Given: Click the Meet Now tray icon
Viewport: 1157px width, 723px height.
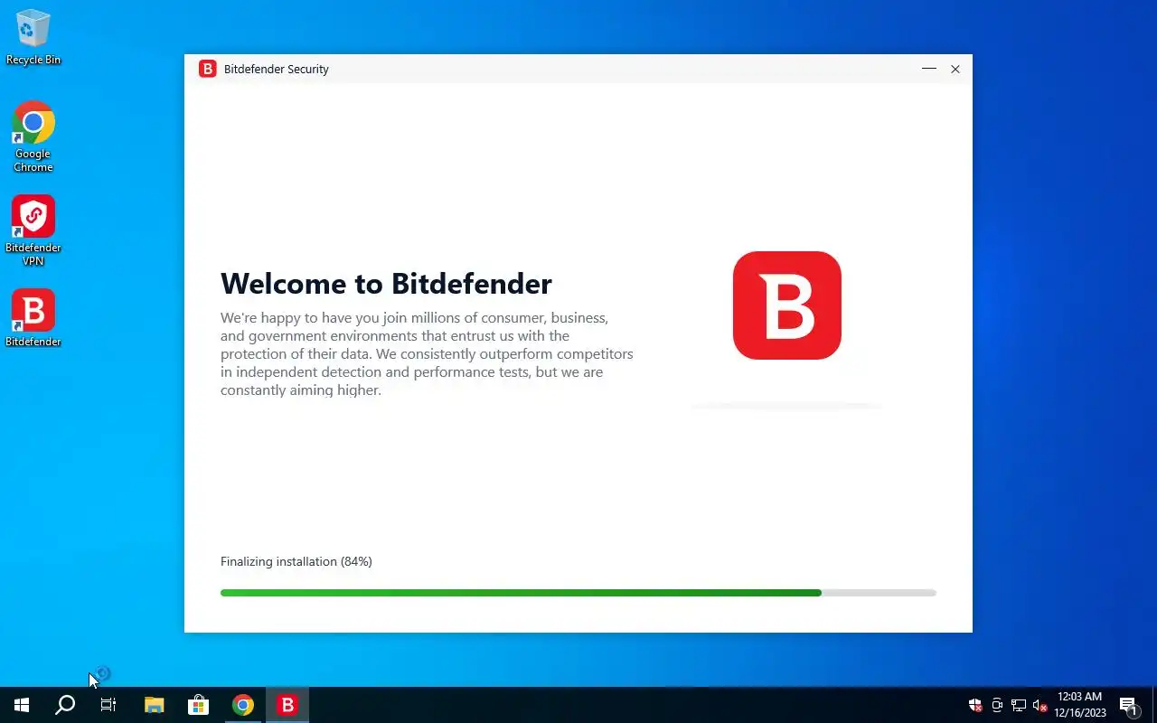Looking at the screenshot, I should coord(997,705).
